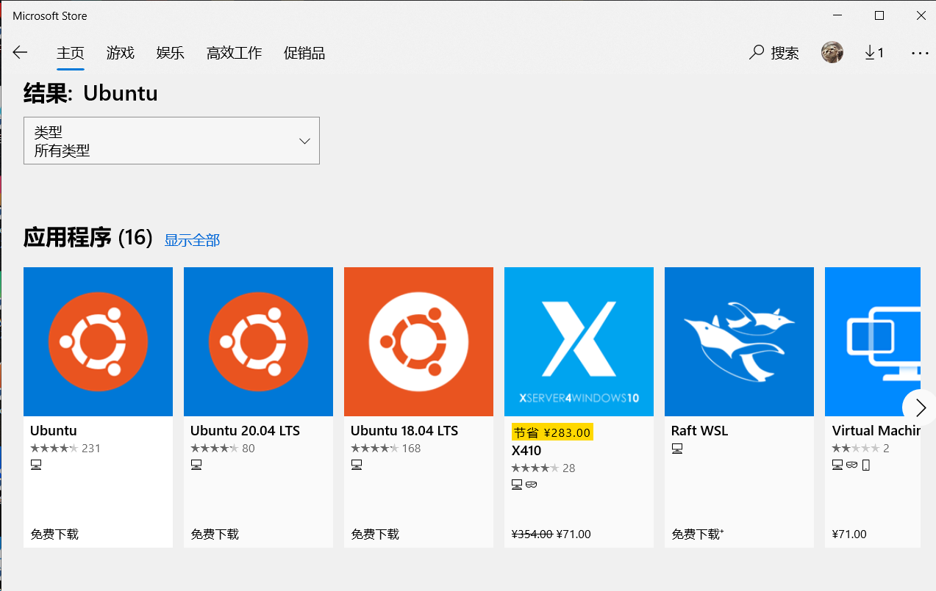Open the search function

point(774,52)
